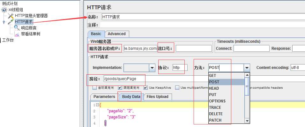Click the HTTP header manager wrench icon
Viewport: 305px width, 127px height.
[11, 16]
